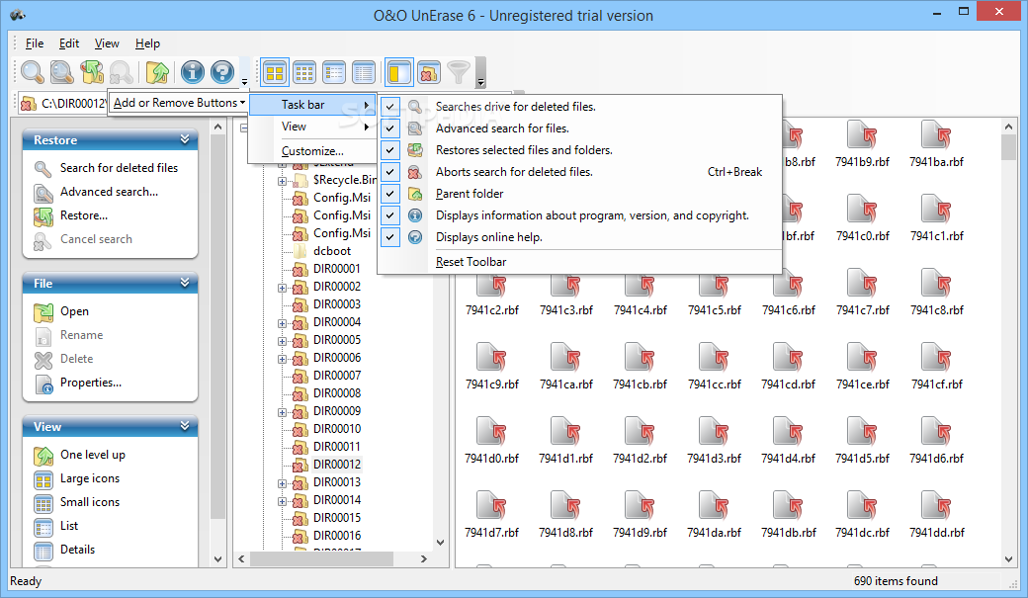Click the advanced search toolbar icon
The height and width of the screenshot is (598, 1028).
[61, 72]
